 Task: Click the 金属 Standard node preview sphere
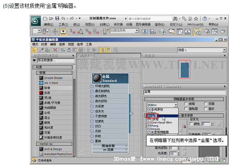[x=97, y=78]
